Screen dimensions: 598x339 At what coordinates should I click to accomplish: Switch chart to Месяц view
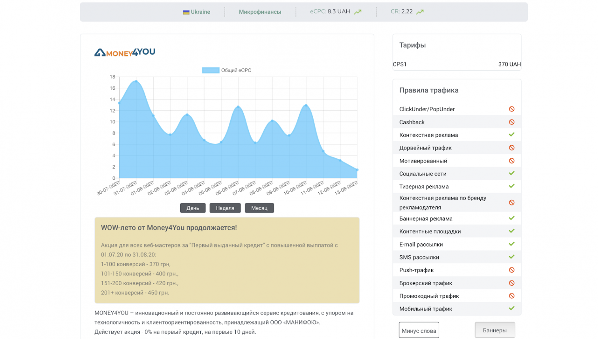point(259,208)
